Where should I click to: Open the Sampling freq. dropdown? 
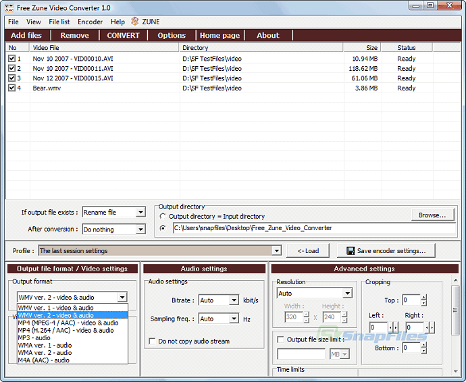tap(234, 319)
